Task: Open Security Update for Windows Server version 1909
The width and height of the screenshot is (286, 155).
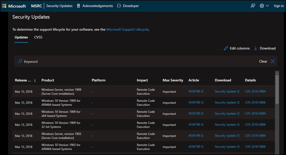Action: coord(227,91)
